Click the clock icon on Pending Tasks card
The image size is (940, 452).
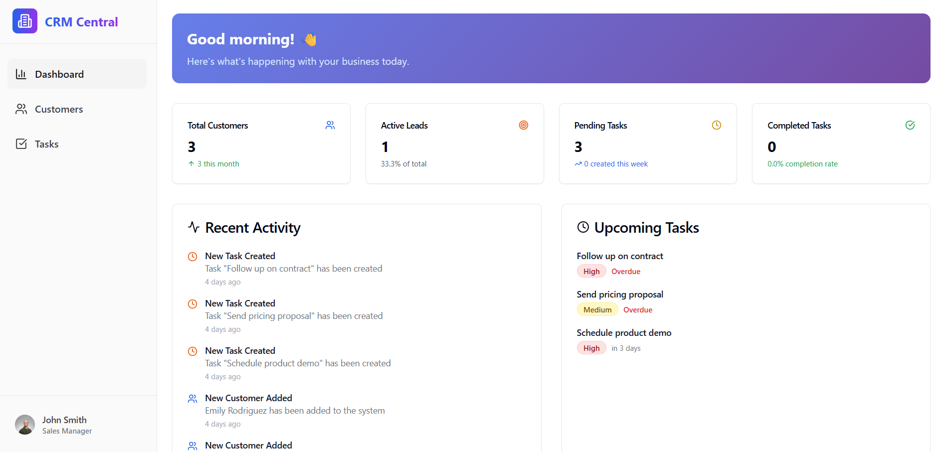(x=716, y=125)
